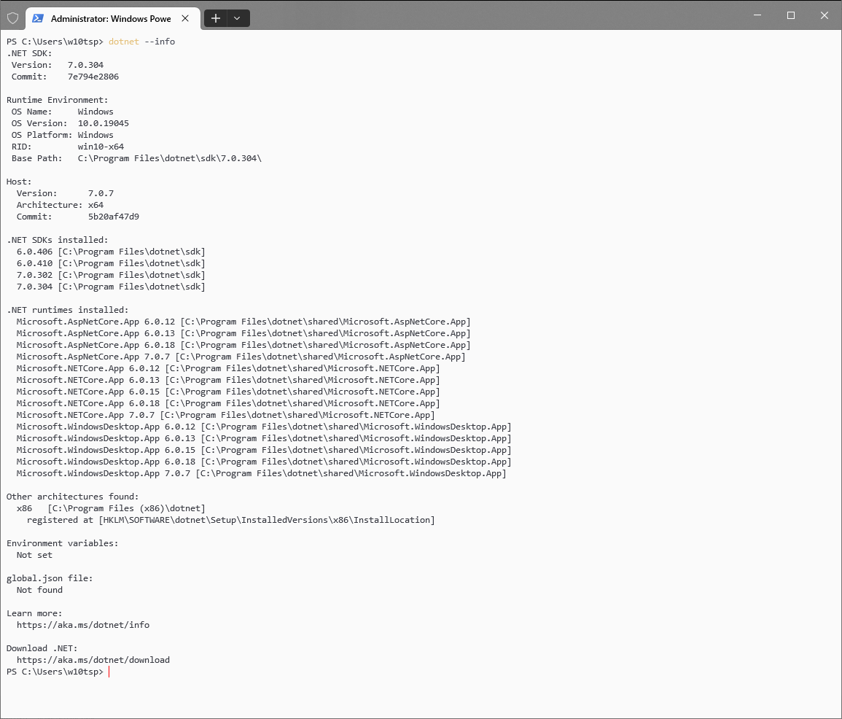This screenshot has width=842, height=719.
Task: Expand the new tab profile dropdown
Action: point(237,18)
